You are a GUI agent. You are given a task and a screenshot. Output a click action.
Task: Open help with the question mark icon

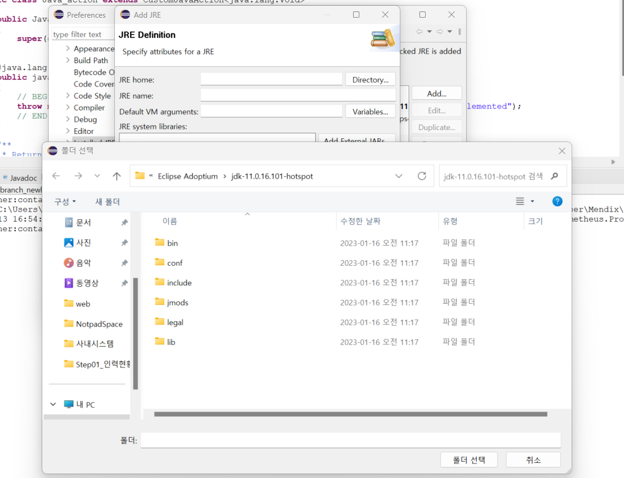coord(558,201)
